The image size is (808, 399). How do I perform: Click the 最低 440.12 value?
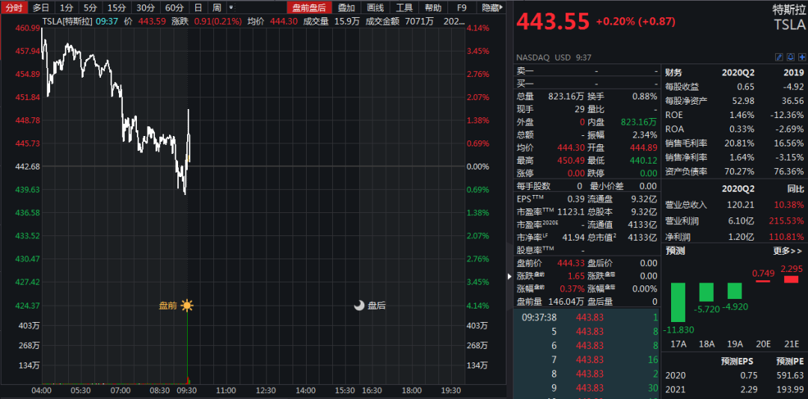point(643,161)
